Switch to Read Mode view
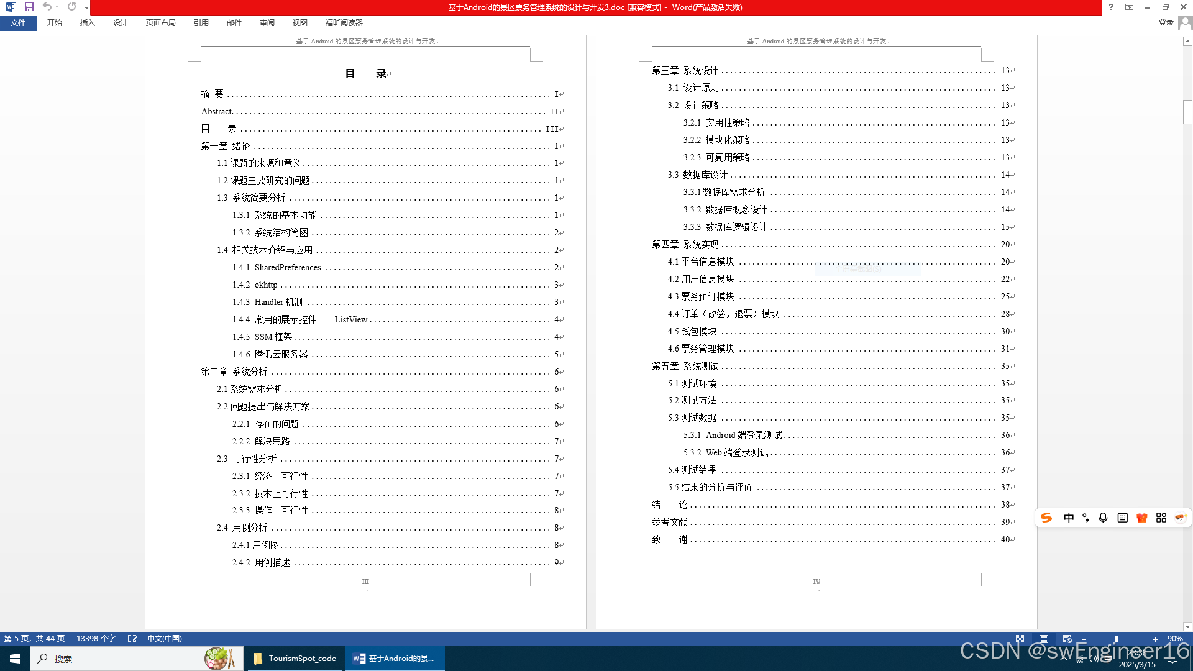This screenshot has width=1193, height=671. coord(1020,639)
